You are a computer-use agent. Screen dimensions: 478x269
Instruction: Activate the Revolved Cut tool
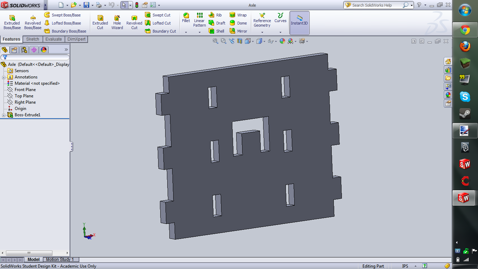tap(134, 22)
